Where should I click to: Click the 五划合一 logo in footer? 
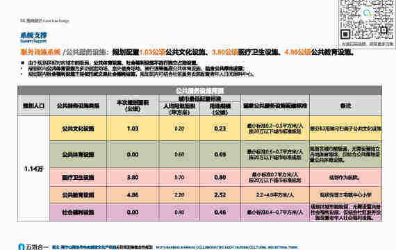pos(33,247)
